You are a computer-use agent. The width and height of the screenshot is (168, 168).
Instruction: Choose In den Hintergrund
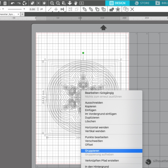(97, 167)
